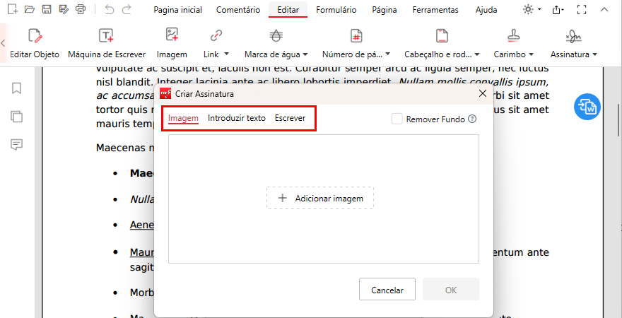
Task: Print the document with the printer icon
Action: click(x=81, y=9)
